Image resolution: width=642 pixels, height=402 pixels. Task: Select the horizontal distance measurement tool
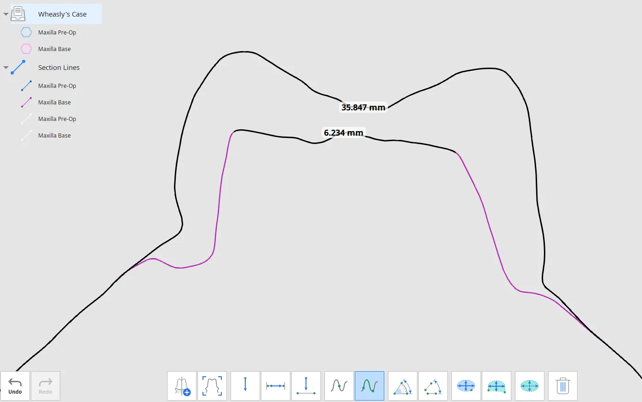click(x=276, y=386)
